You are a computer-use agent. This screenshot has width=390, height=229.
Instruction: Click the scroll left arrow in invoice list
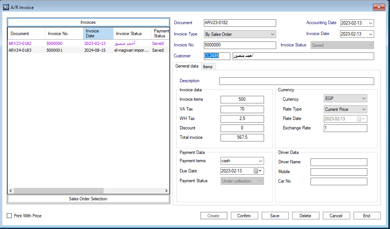coord(11,191)
